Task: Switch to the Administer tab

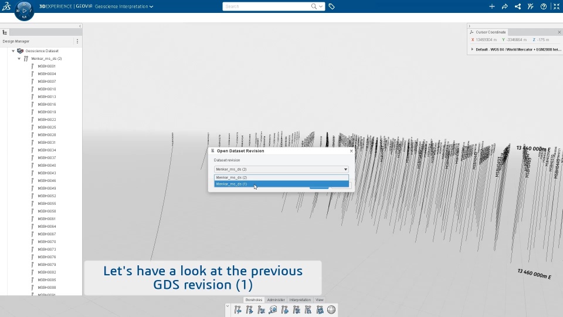Action: tap(276, 300)
